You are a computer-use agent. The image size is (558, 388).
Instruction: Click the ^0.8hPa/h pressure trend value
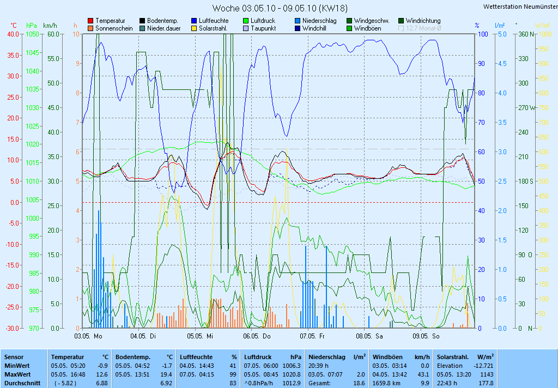point(259,384)
